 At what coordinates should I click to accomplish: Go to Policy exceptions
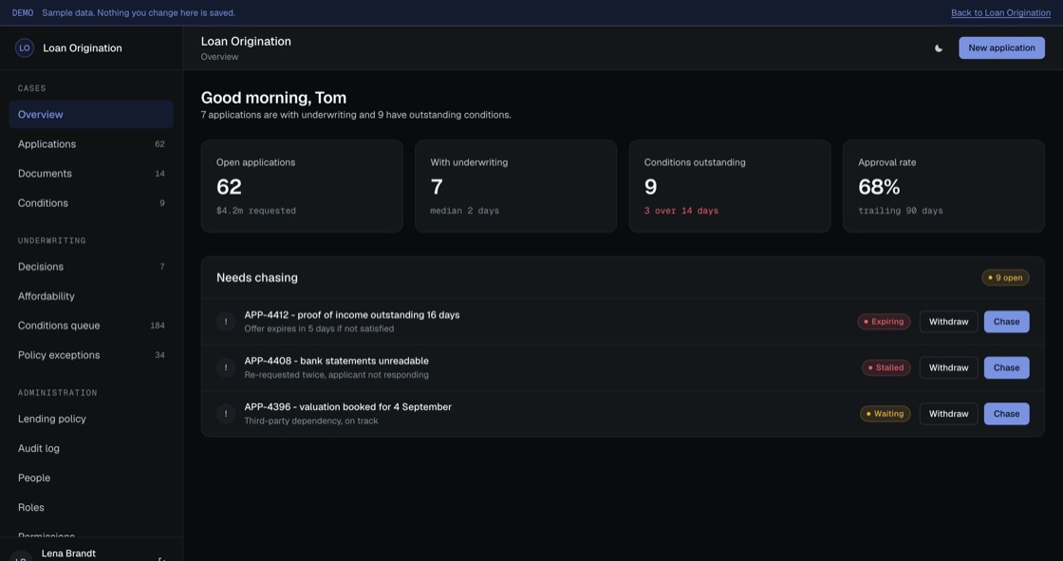(91, 355)
